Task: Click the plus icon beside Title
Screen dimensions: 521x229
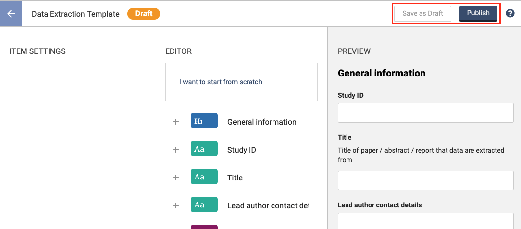Action: point(176,178)
